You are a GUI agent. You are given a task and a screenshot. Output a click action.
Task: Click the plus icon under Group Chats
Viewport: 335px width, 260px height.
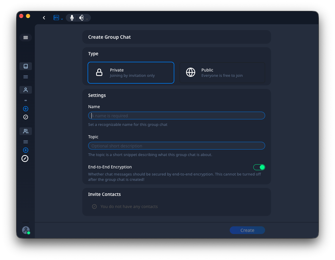(26, 150)
